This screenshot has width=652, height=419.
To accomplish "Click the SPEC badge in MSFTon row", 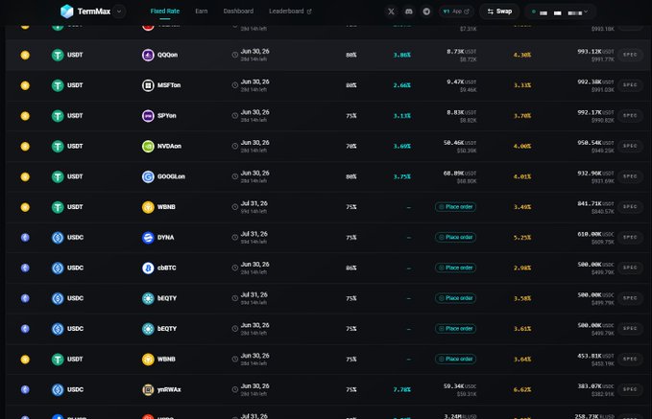I will (630, 85).
